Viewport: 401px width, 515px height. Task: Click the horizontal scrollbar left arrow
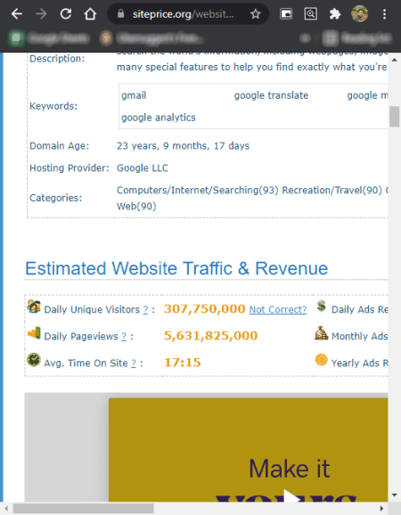click(6, 509)
